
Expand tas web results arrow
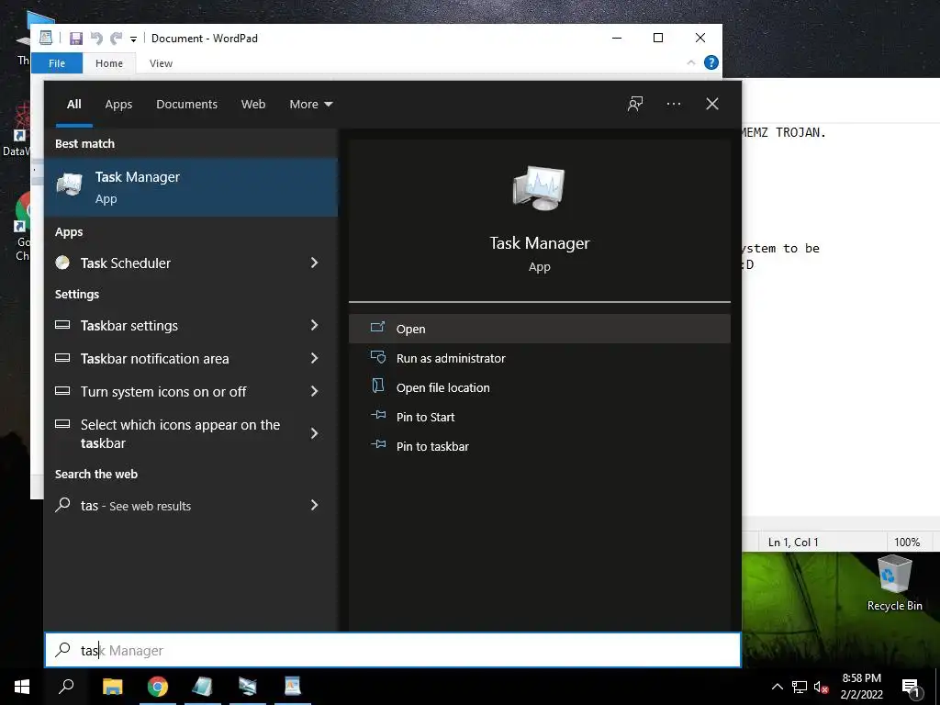[314, 505]
